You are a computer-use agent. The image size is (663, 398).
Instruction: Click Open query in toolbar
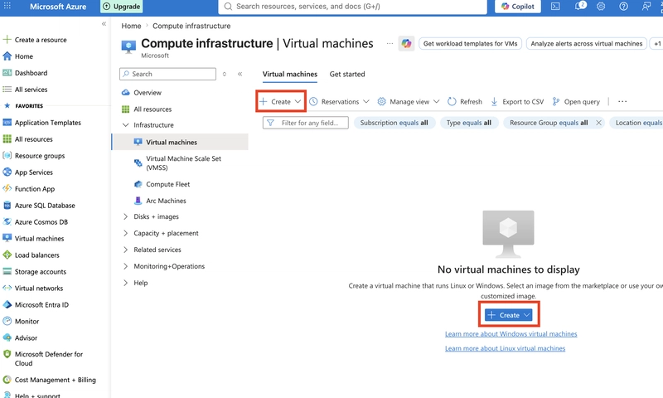tap(576, 101)
